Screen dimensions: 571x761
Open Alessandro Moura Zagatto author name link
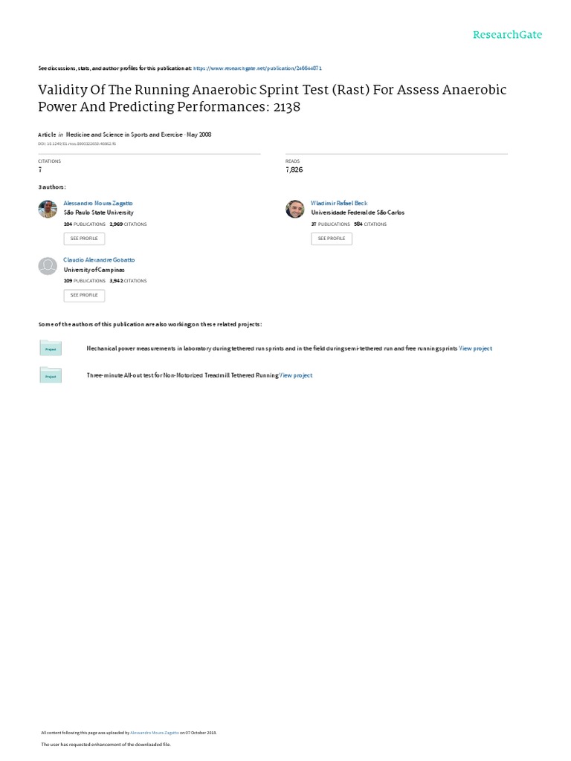[x=98, y=203]
